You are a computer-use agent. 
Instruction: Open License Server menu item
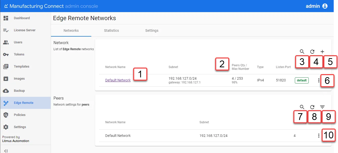pos(25,30)
